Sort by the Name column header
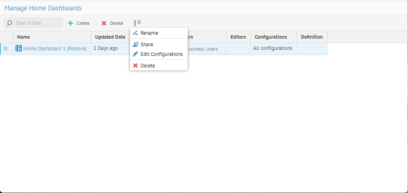Image resolution: width=408 pixels, height=193 pixels. (24, 37)
